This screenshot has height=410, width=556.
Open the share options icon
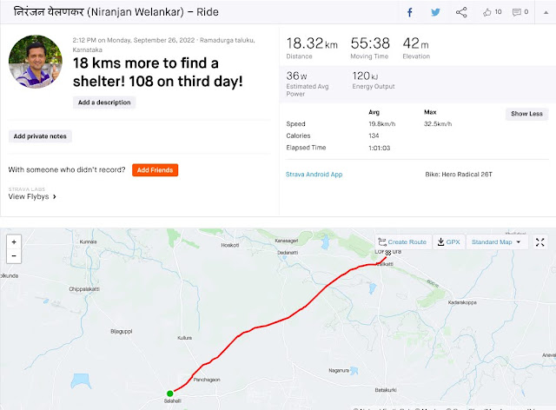461,12
